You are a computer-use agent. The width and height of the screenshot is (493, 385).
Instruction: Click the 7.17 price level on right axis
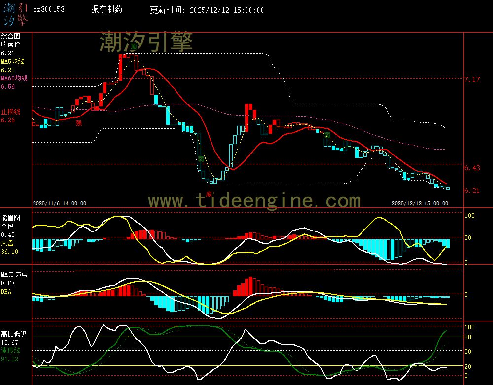472,79
